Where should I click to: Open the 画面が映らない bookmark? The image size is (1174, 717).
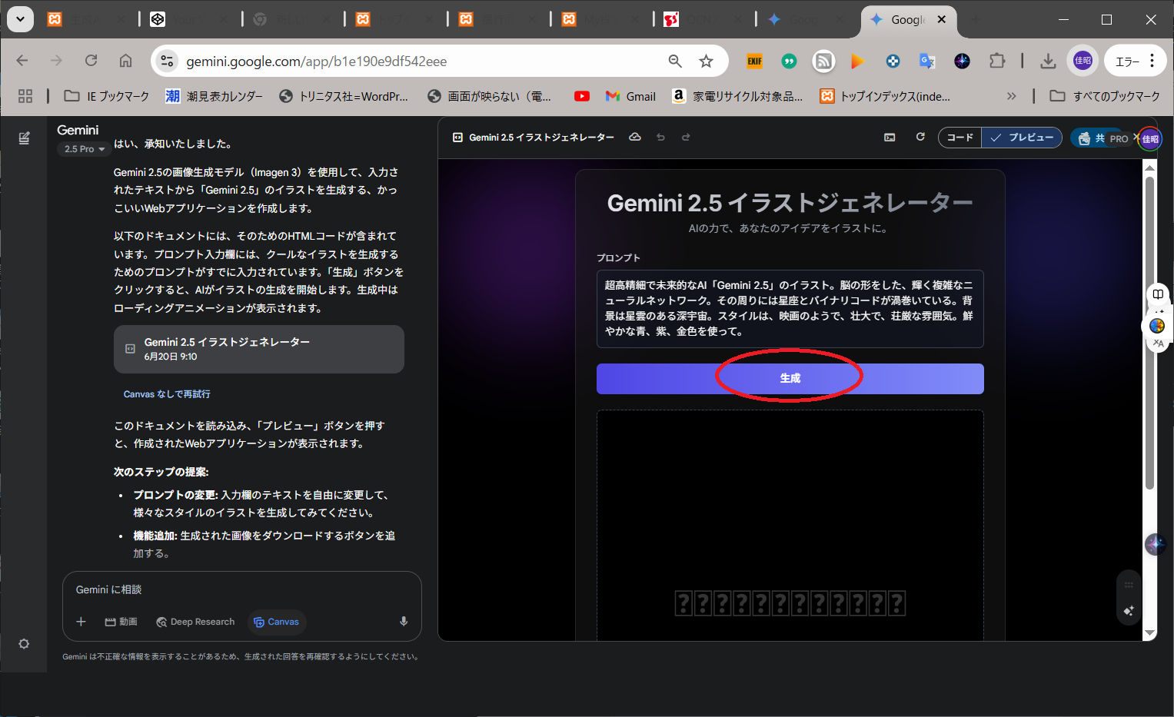[x=490, y=96]
